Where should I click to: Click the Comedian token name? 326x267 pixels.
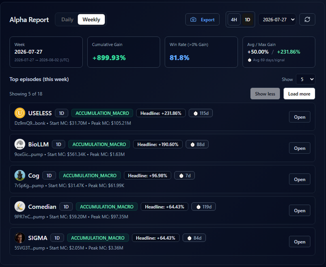click(x=42, y=207)
